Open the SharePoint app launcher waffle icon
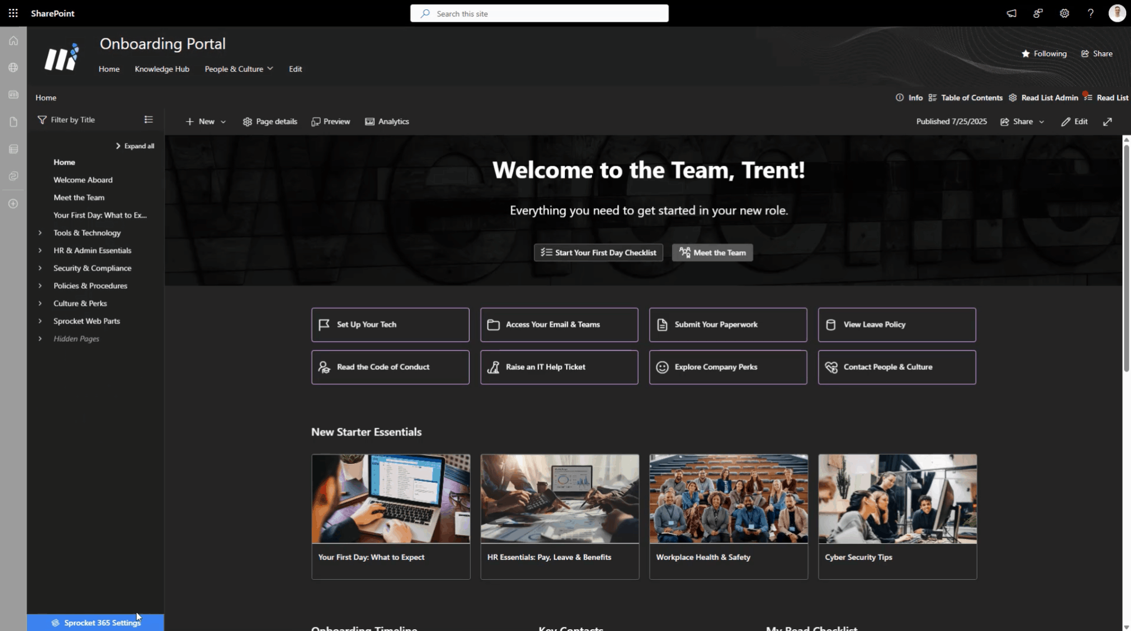Screen dimensions: 1131x631 click(x=13, y=13)
